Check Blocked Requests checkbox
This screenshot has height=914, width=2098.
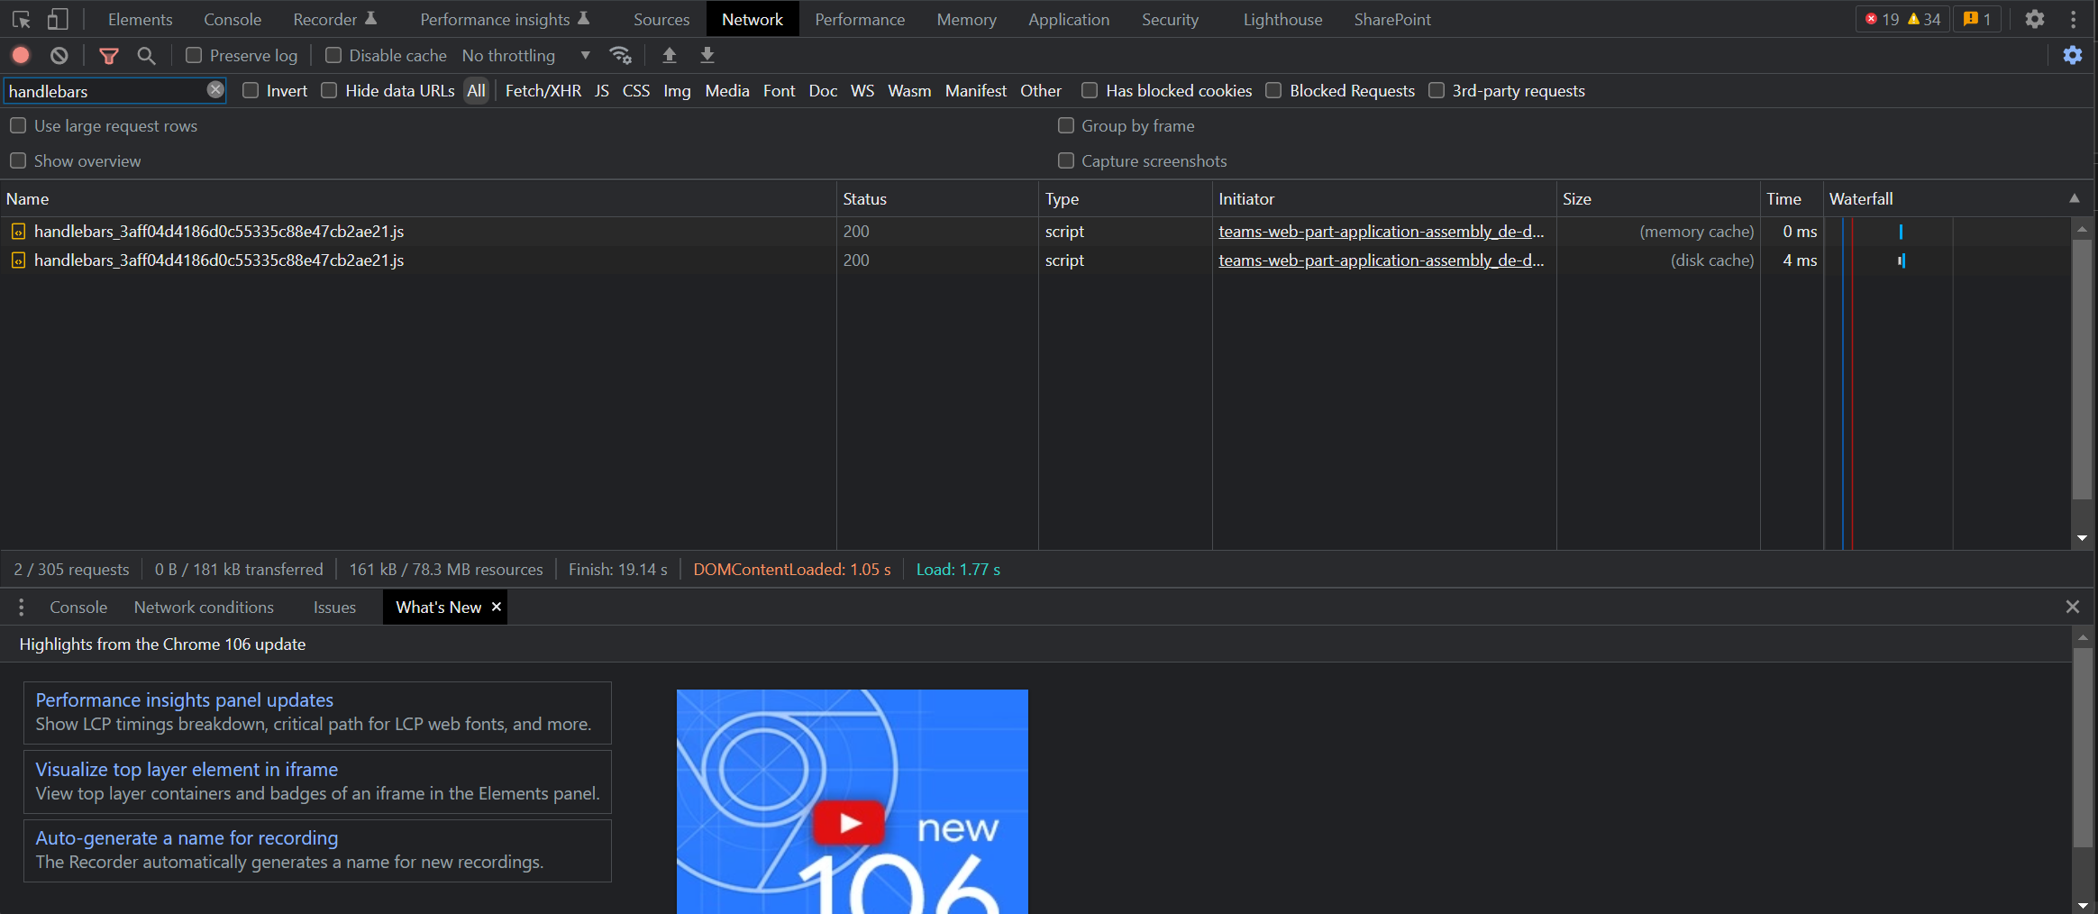(x=1273, y=90)
